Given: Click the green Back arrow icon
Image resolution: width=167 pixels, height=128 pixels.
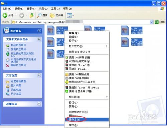Looking at the screenshot, I should click(5, 15).
